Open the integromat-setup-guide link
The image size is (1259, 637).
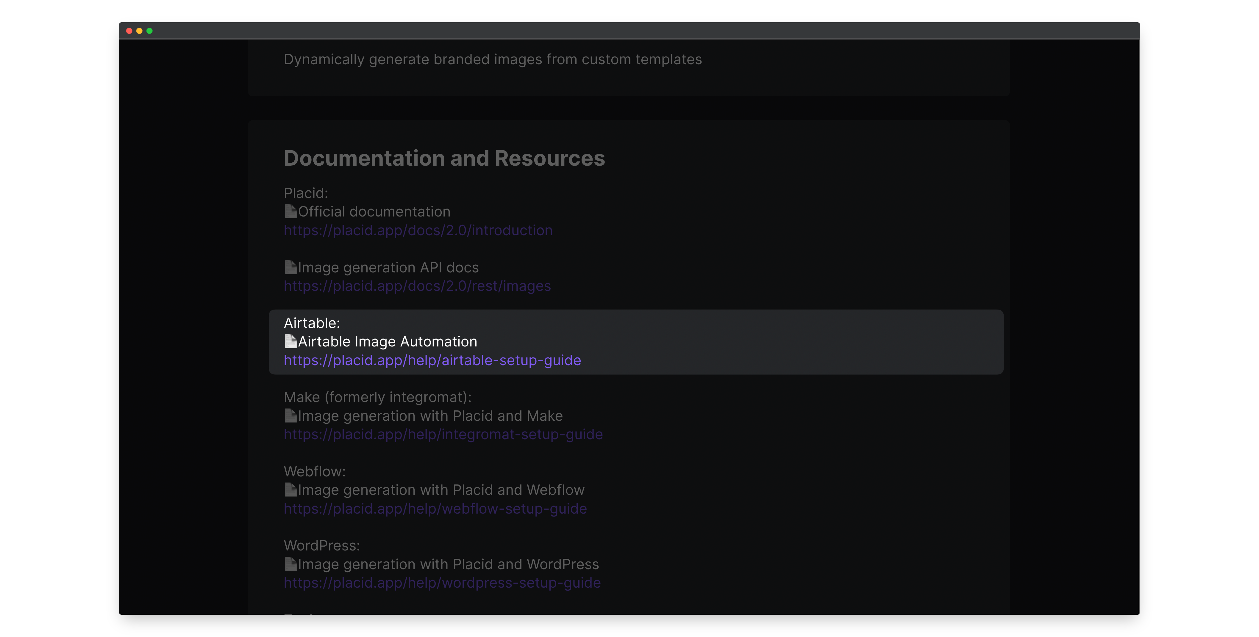pyautogui.click(x=443, y=434)
